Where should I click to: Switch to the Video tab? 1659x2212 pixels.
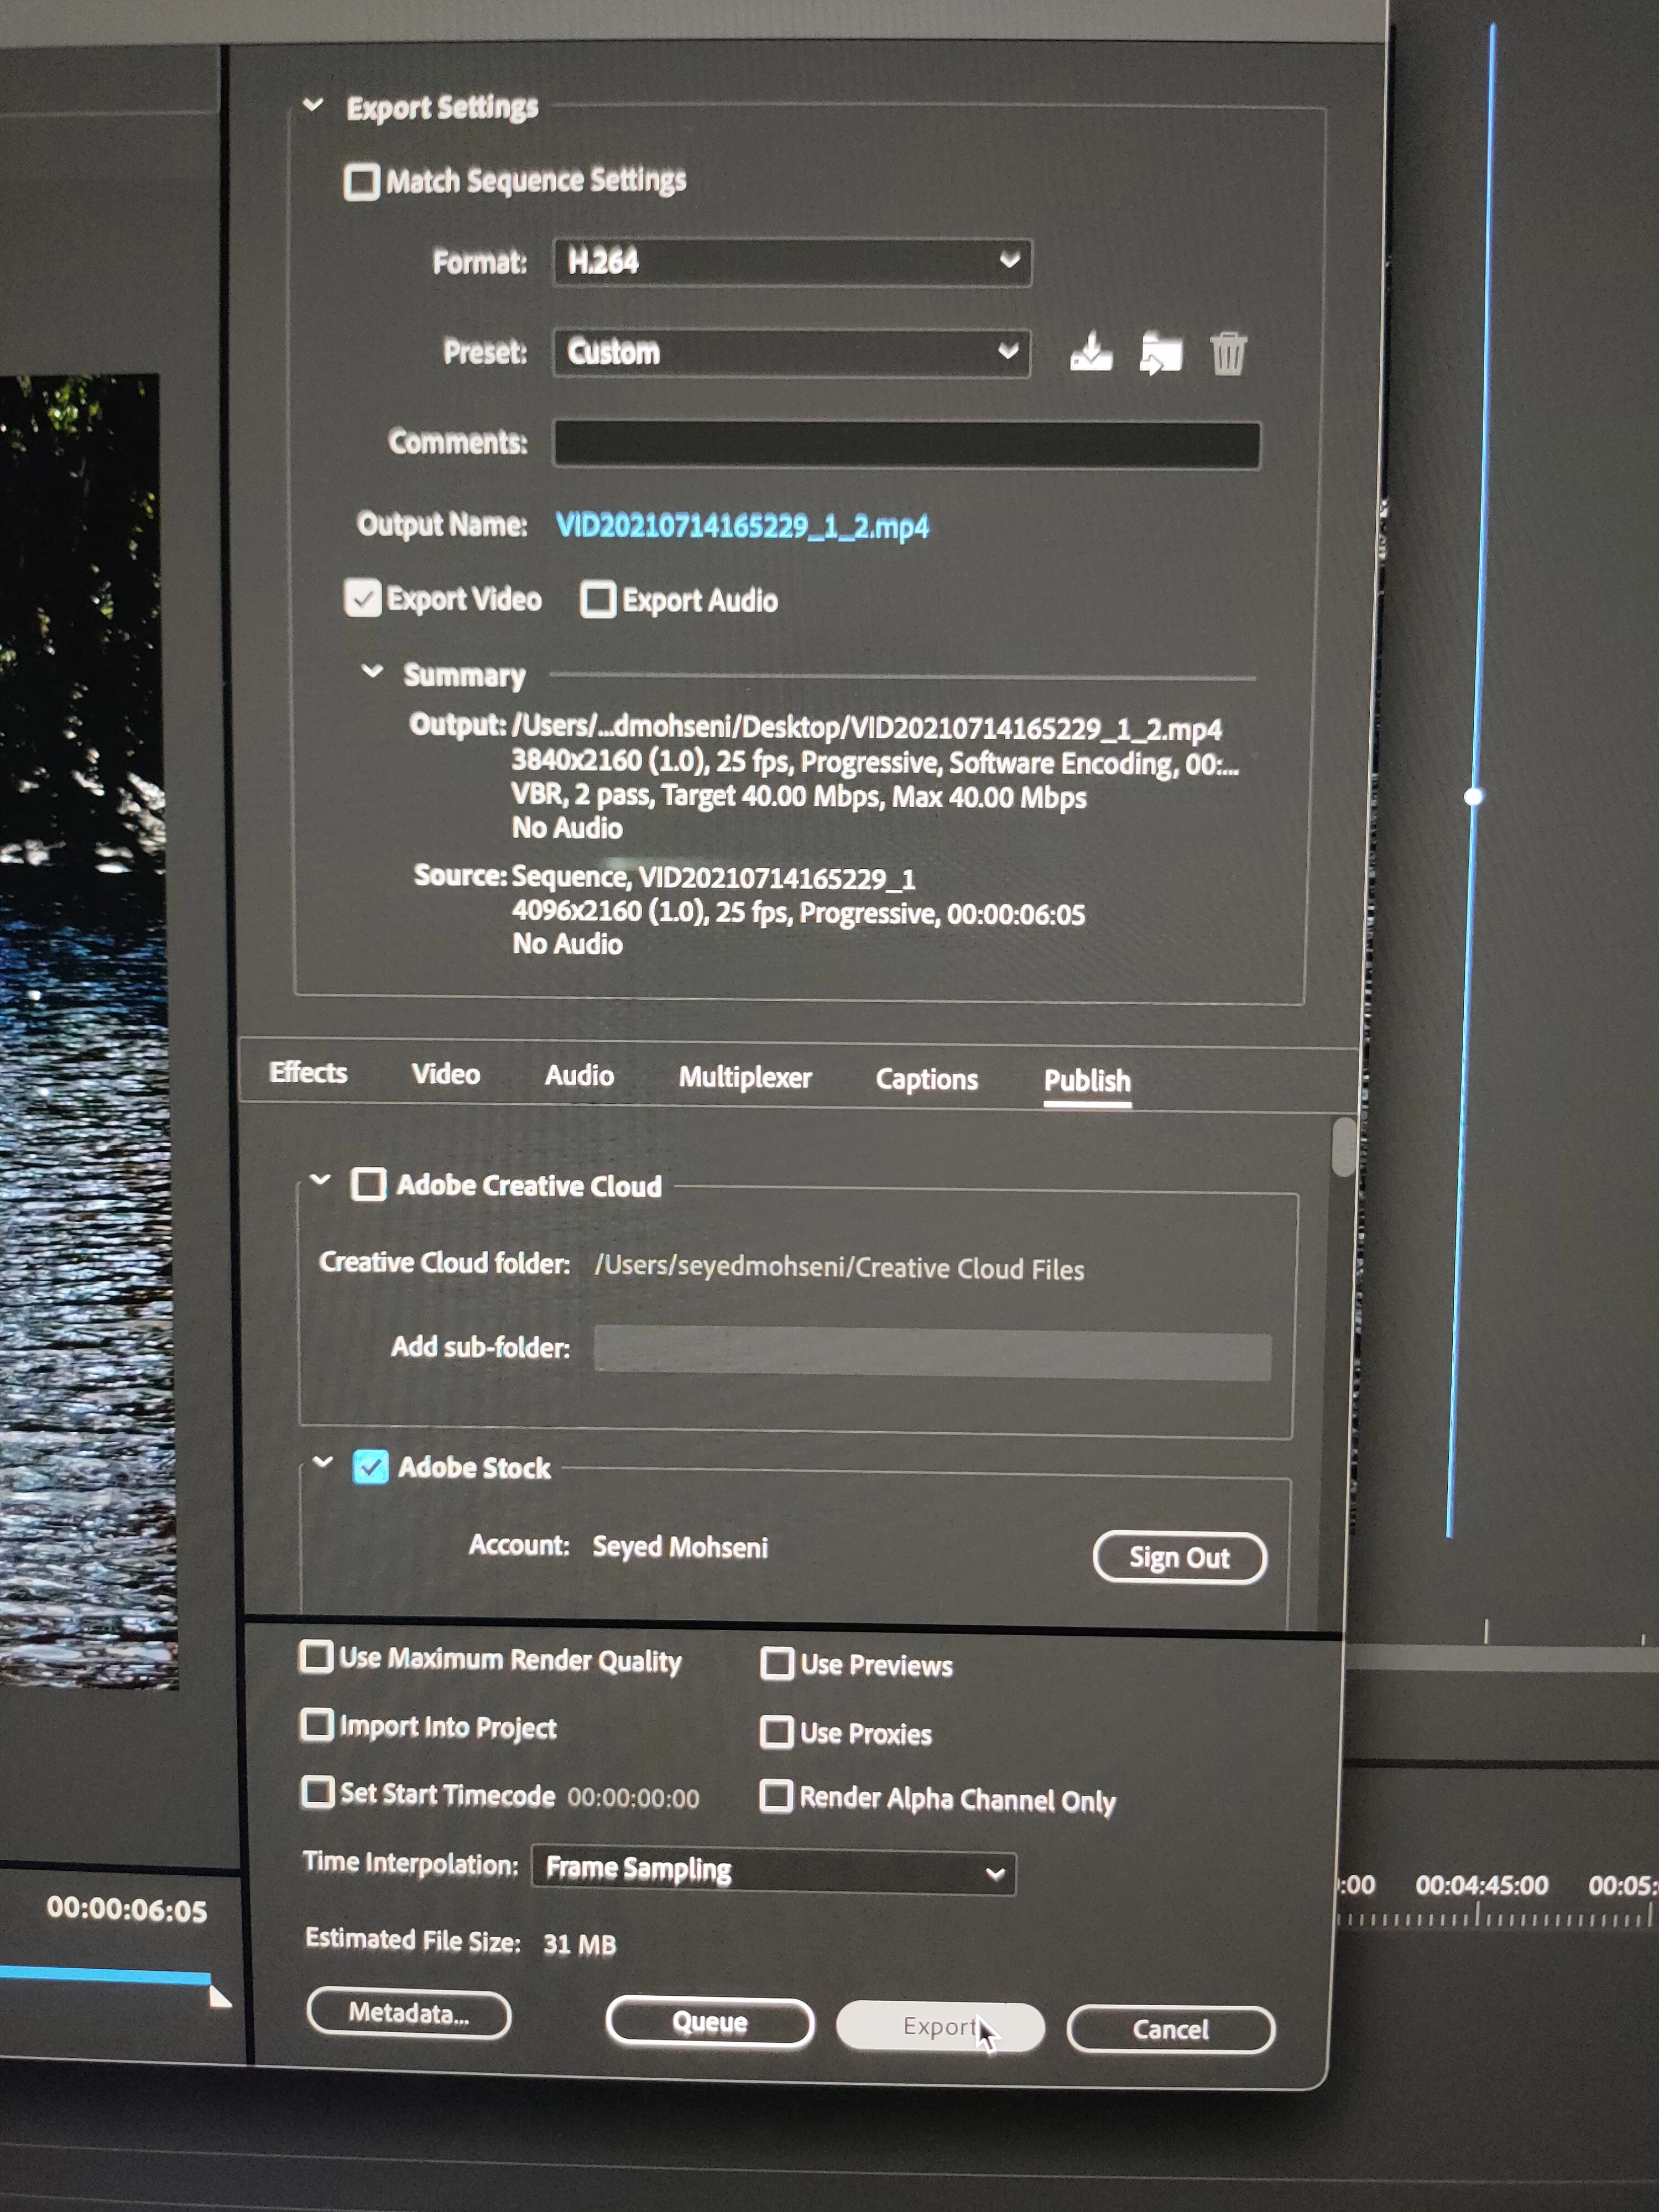(x=445, y=1074)
